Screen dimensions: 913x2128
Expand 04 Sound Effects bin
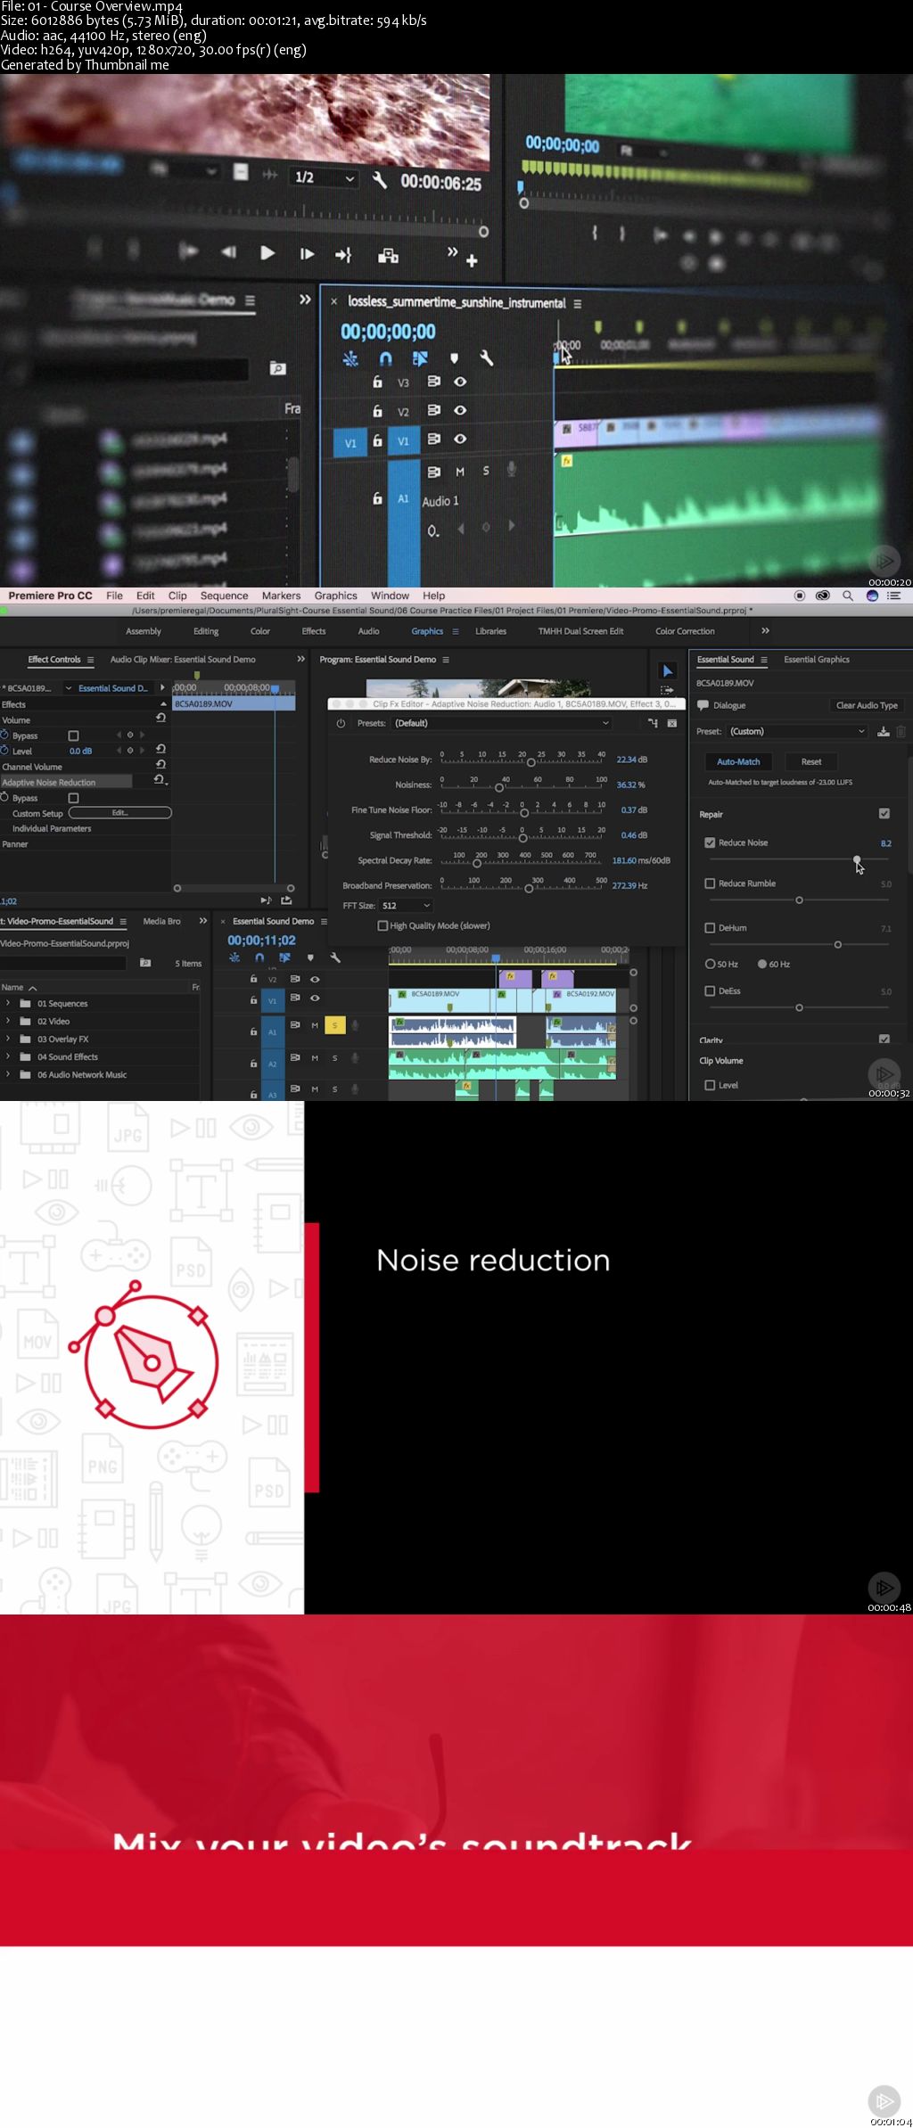click(8, 1056)
